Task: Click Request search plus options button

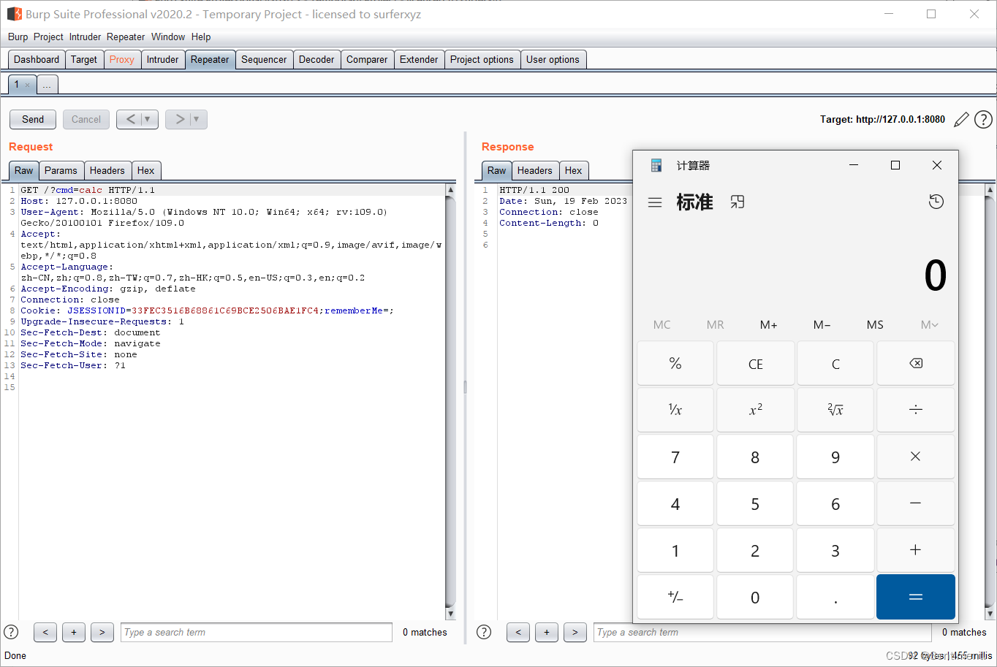Action: (74, 632)
